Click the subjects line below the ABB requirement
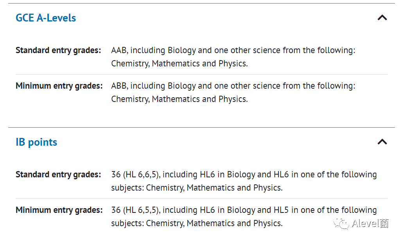The image size is (402, 241). 179,99
